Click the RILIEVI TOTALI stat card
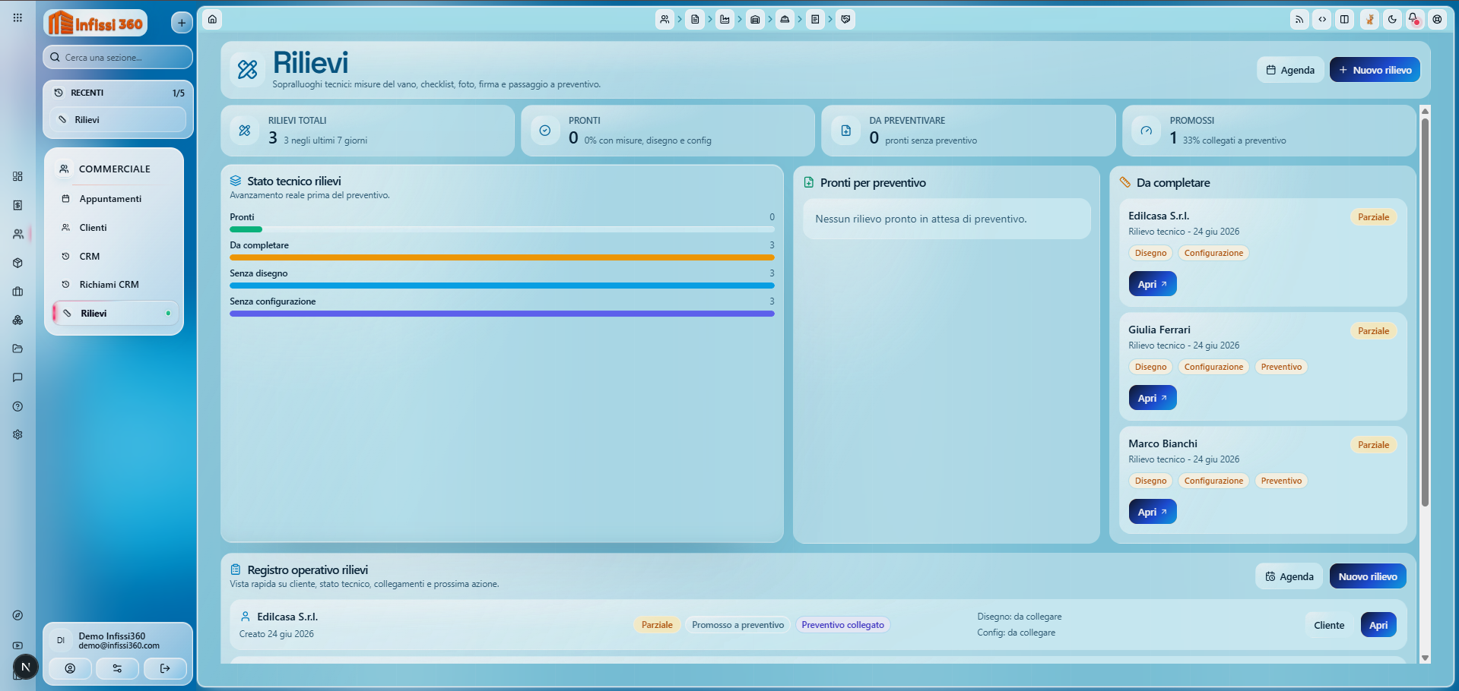 (x=367, y=131)
